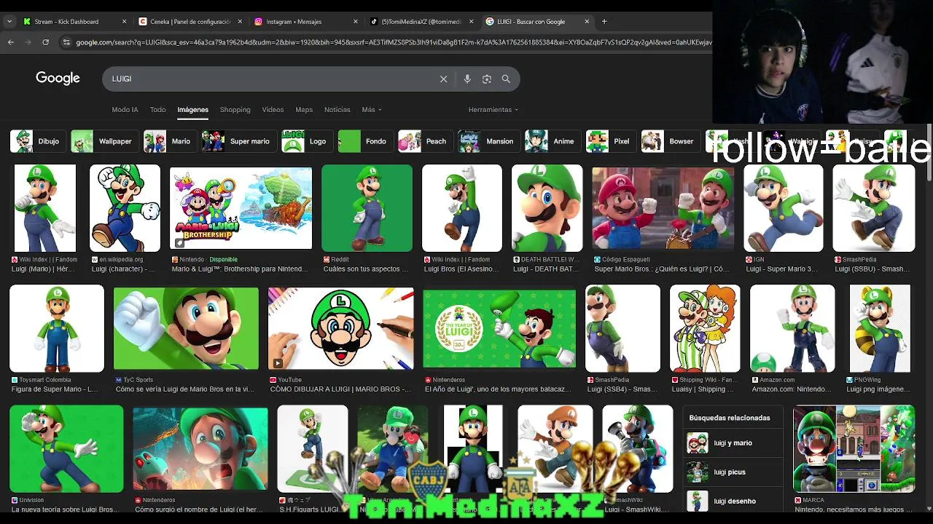Click the page vertical scrollbar
The height and width of the screenshot is (524, 933).
pos(929,153)
